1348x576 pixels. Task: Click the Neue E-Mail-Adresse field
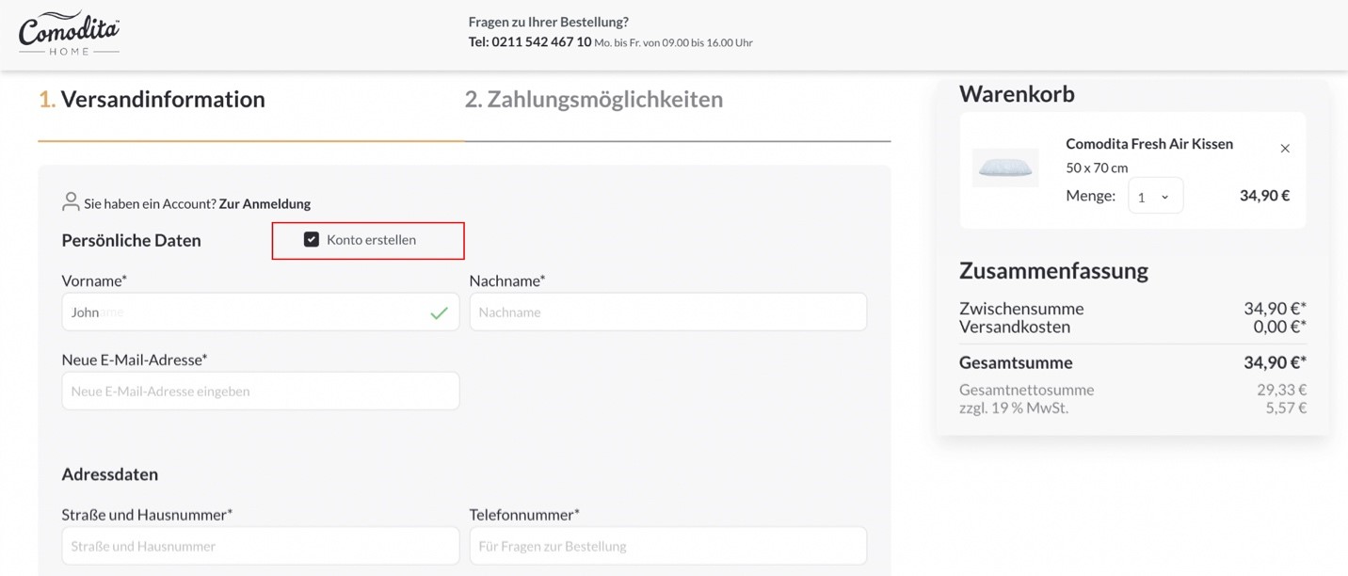click(x=260, y=392)
